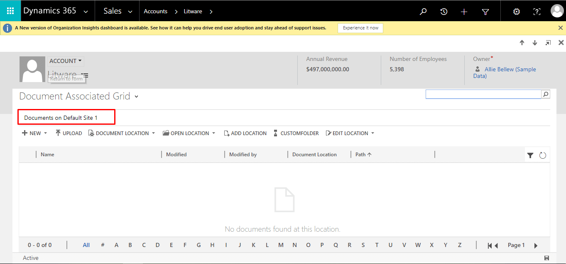Click the Annual Revenue value $497,000,000.00

coord(328,69)
